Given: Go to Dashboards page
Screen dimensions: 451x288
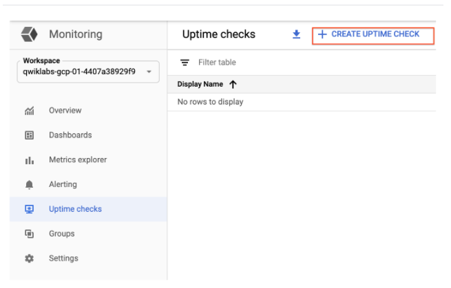Looking at the screenshot, I should [x=88, y=135].
